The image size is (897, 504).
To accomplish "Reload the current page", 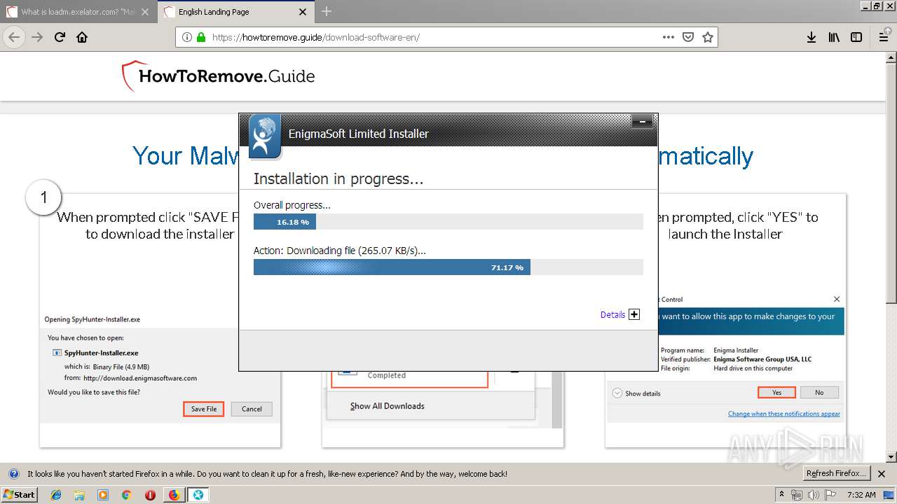I will click(x=60, y=37).
